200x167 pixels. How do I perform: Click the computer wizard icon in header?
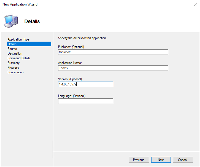[11, 21]
